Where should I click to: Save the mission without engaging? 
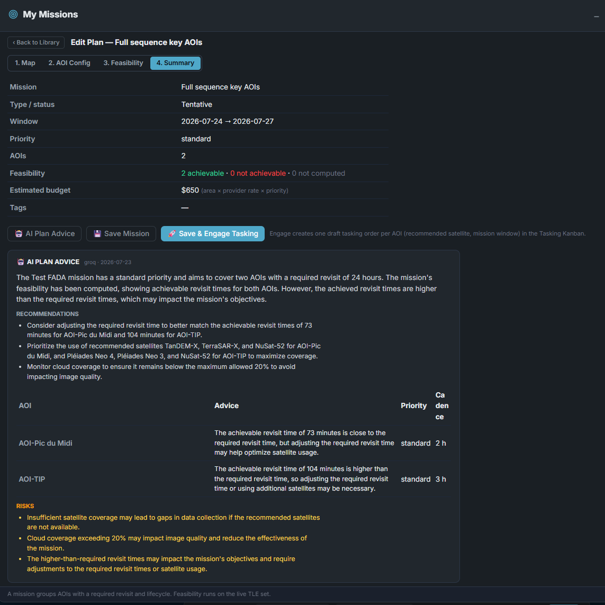121,233
